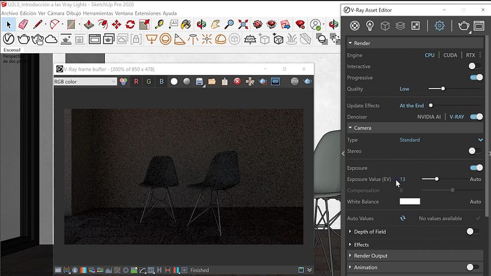491x276 pixels.
Task: Enable the Interactive render toggle
Action: [475, 66]
